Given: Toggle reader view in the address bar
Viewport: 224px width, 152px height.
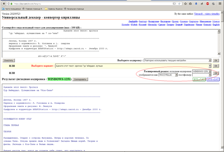Looking at the screenshot, I should click(174, 4).
